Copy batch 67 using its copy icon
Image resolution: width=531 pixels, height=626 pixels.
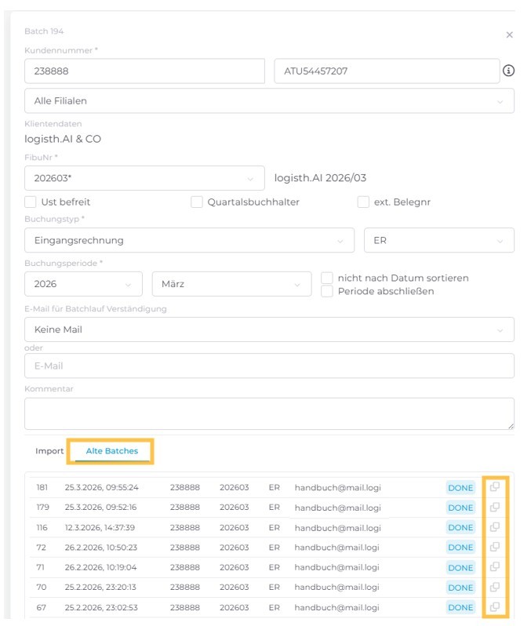(495, 606)
